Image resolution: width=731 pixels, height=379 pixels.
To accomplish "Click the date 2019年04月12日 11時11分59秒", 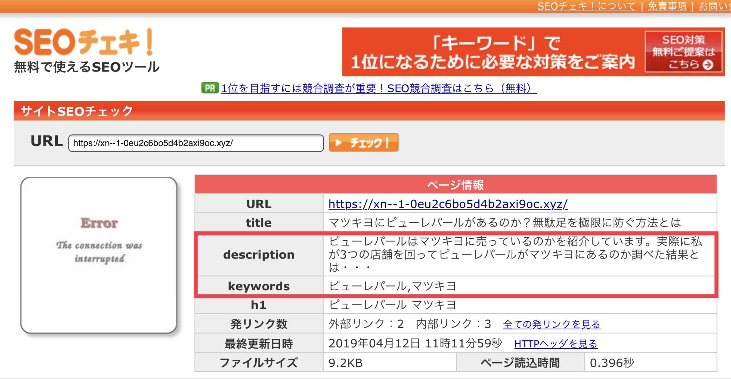I will [415, 343].
